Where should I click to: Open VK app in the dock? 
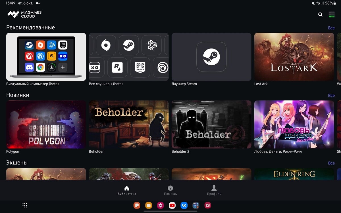coord(184,205)
